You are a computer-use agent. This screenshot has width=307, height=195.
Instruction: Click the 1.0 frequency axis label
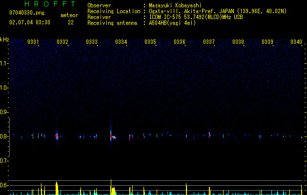[4, 88]
